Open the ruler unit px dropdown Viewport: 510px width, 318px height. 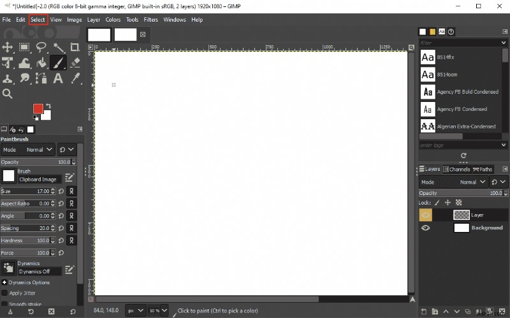[x=135, y=310]
